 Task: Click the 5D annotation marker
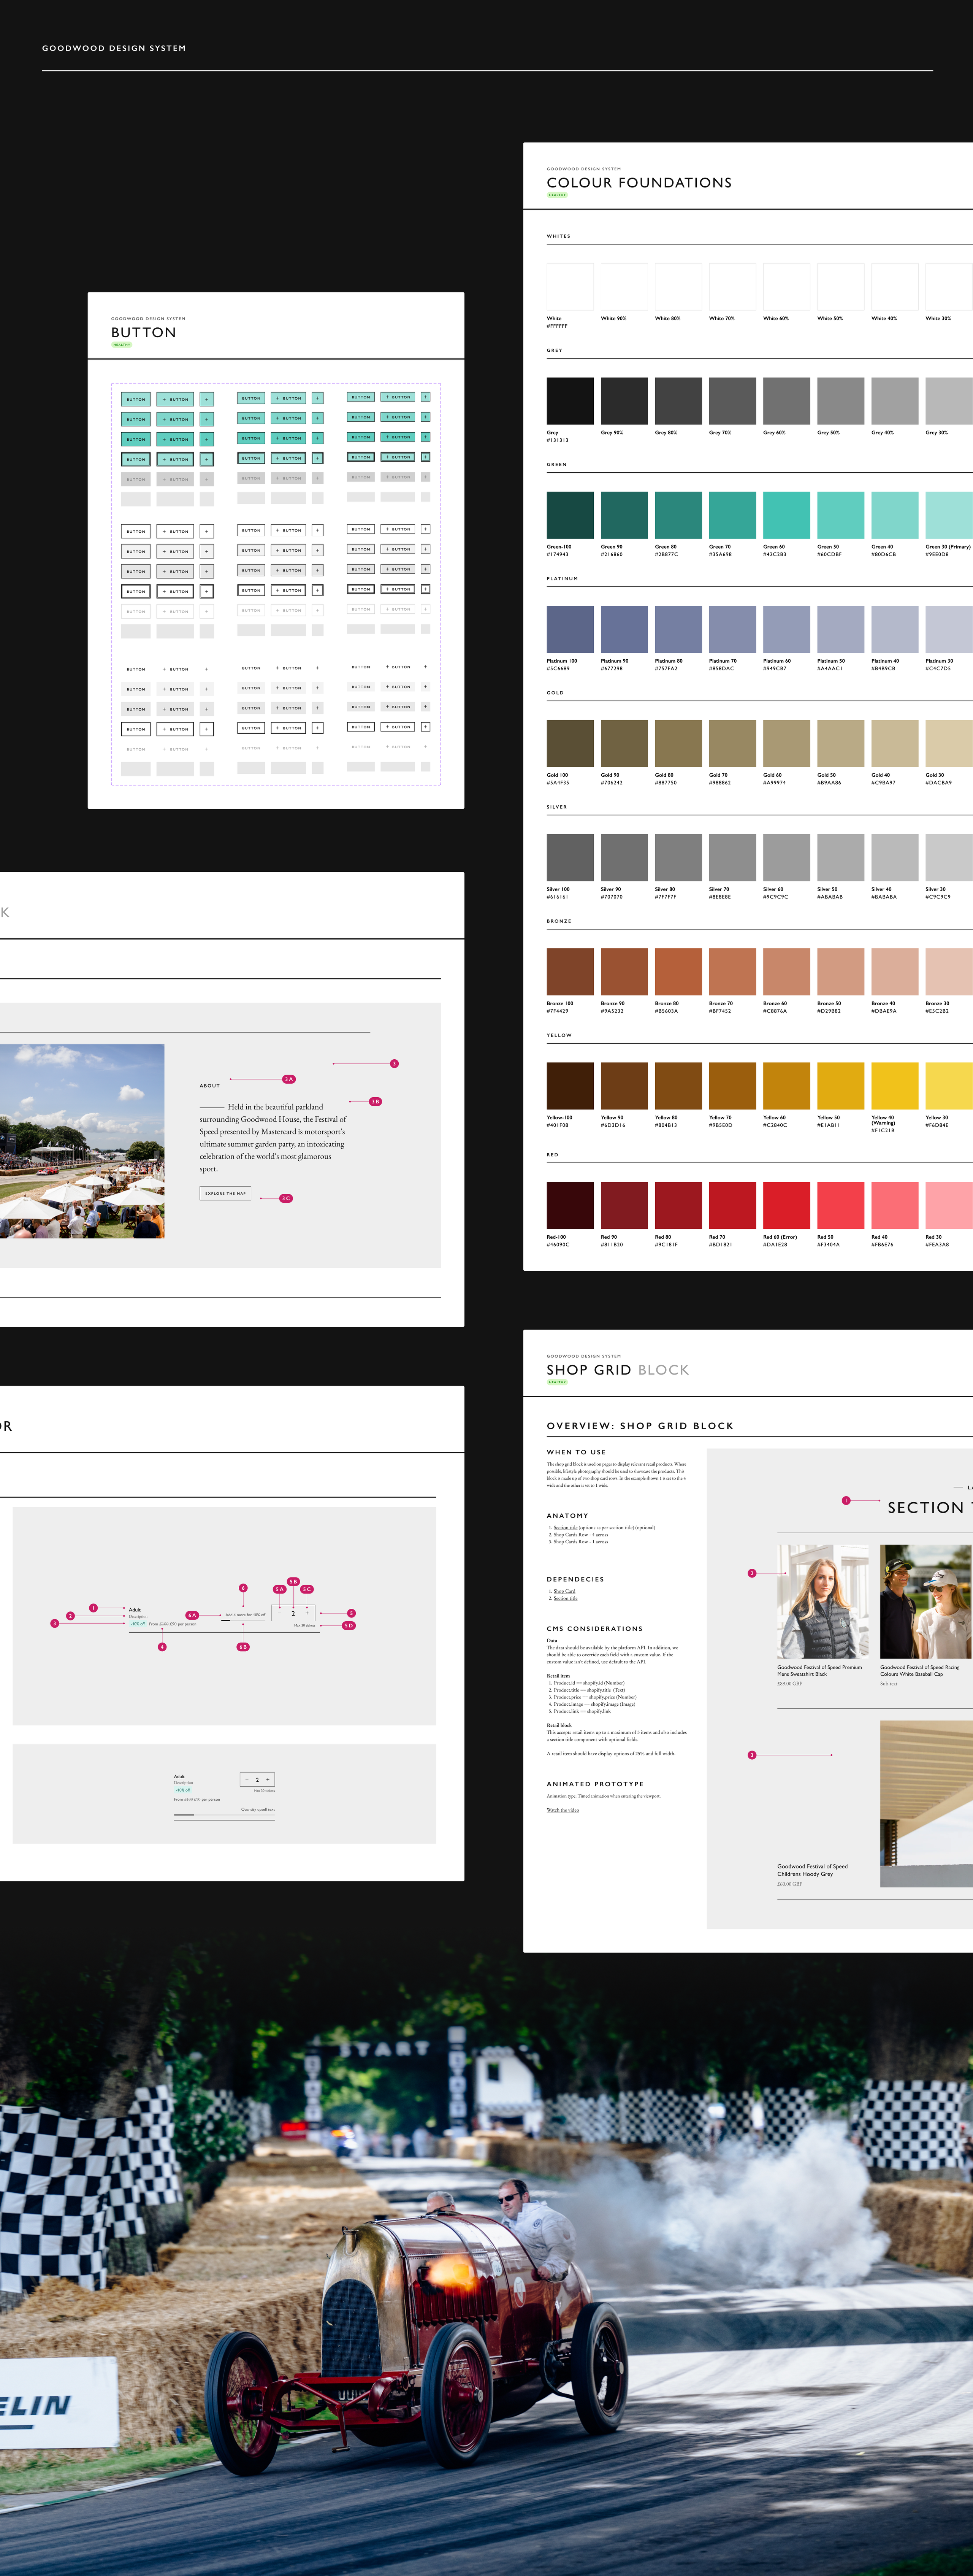[349, 1626]
